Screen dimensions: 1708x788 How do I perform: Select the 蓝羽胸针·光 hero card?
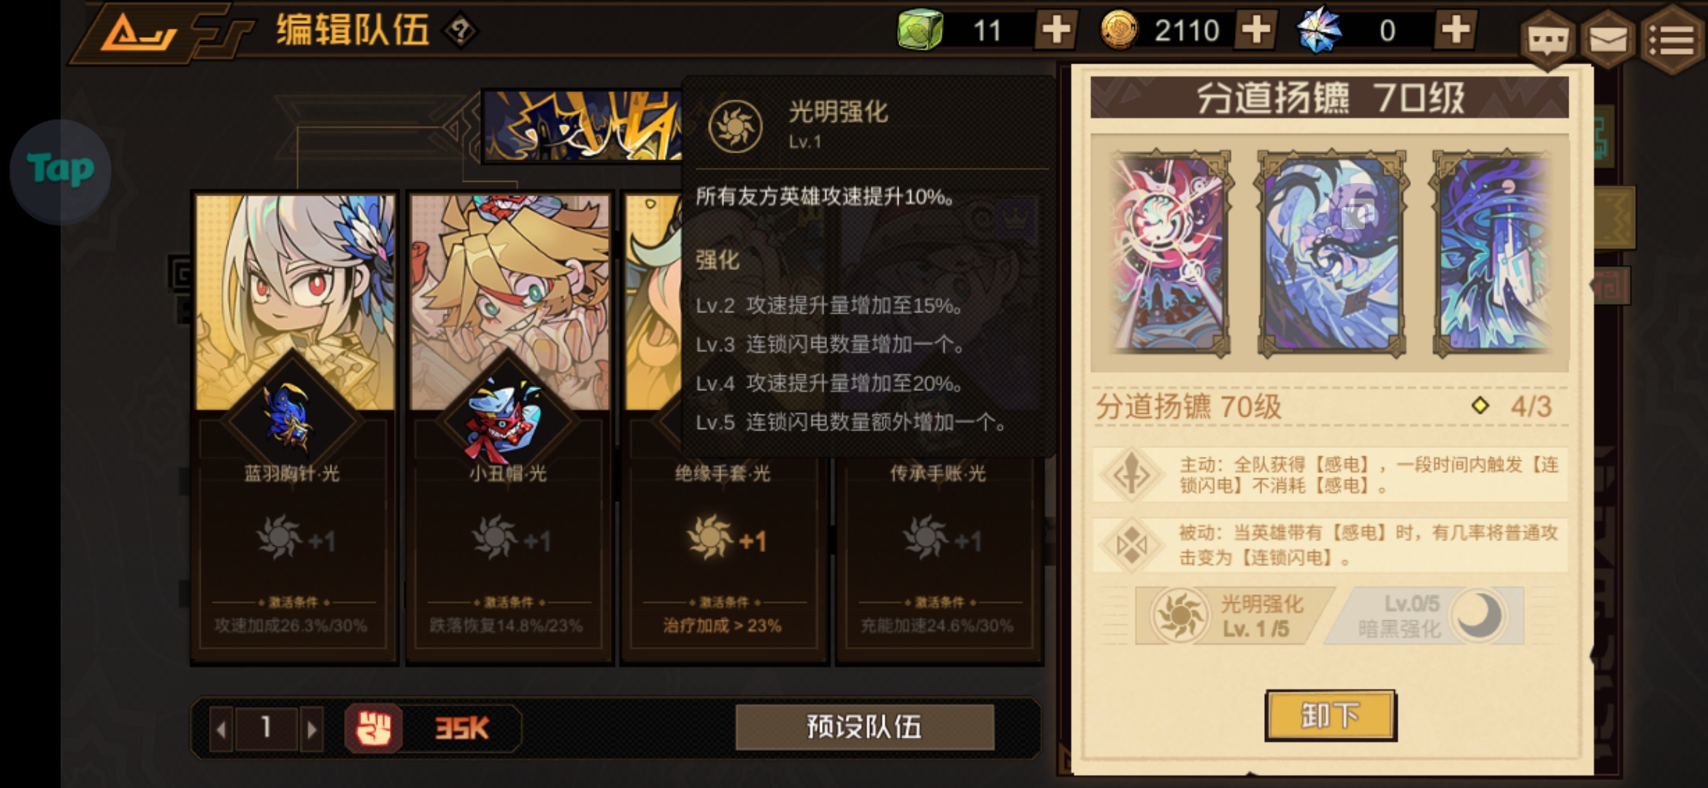(294, 428)
